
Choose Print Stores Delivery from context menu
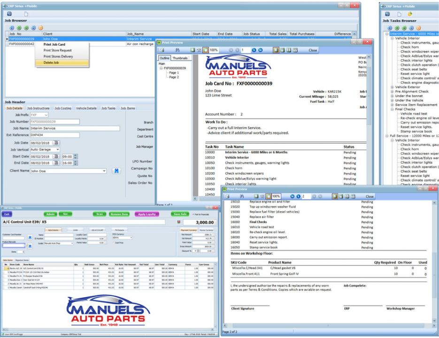[x=58, y=56]
